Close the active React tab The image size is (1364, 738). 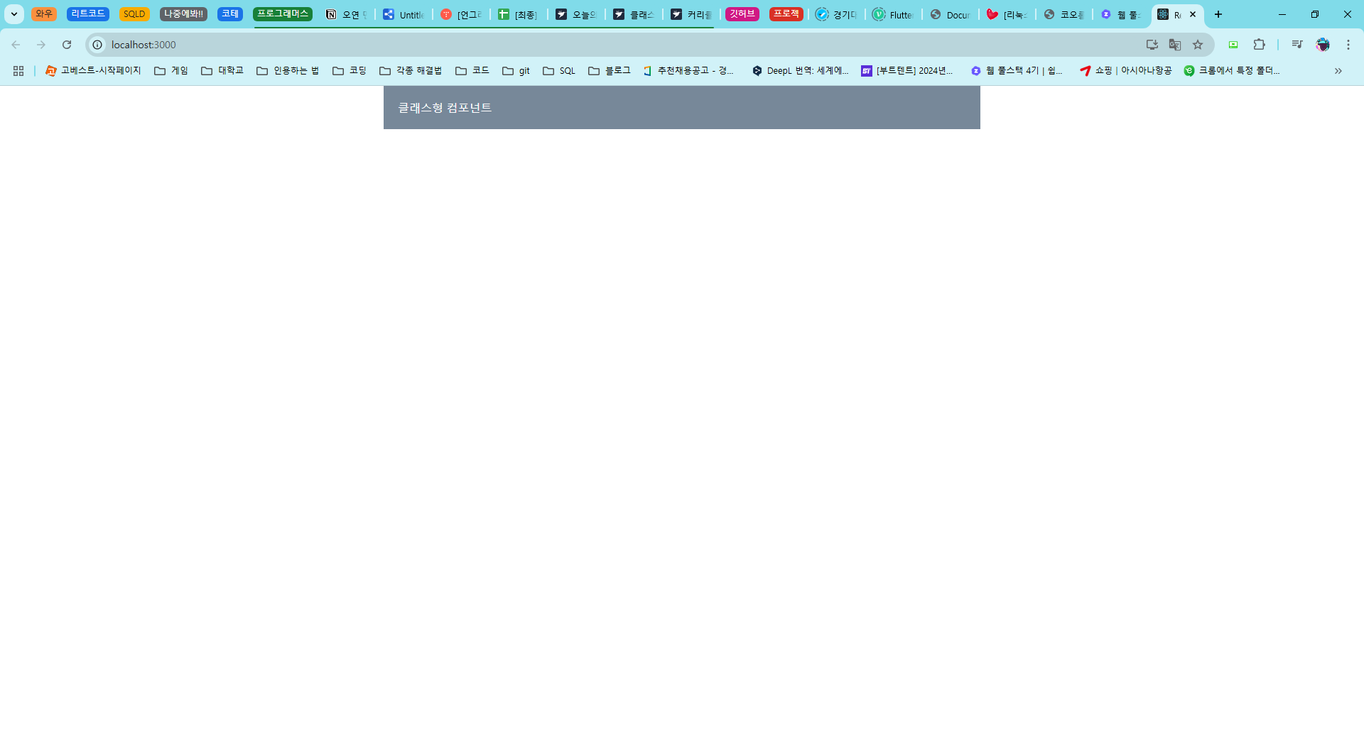tap(1193, 14)
